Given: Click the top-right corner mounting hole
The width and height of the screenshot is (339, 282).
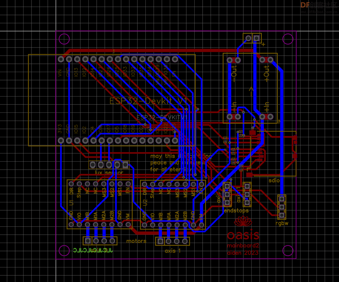Looking at the screenshot, I should tap(288, 39).
